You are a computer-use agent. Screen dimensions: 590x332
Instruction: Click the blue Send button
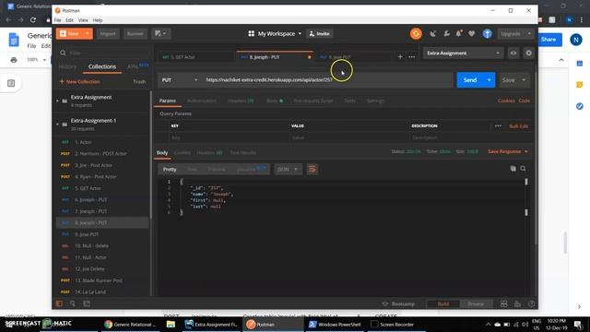click(x=470, y=80)
